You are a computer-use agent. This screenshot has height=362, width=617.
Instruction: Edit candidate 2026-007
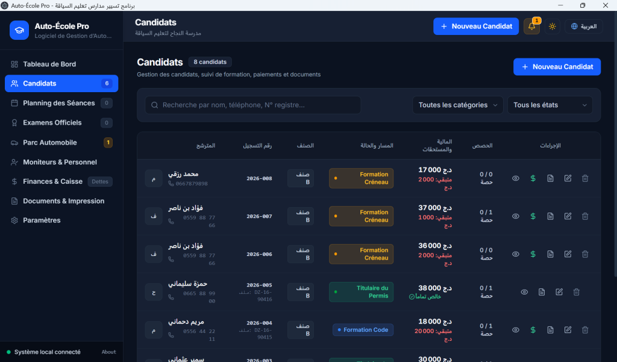(568, 216)
